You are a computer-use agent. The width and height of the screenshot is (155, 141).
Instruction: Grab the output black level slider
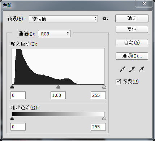pyautogui.click(x=12, y=118)
